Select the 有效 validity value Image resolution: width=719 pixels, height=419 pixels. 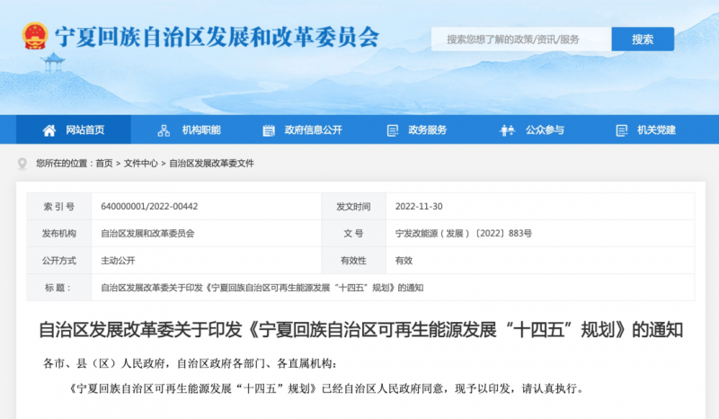(404, 261)
